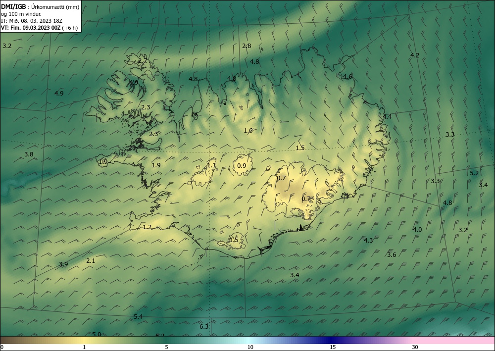This screenshot has height=351, width=495.
Task: Click the 4.2 value on the map
Action: (415, 55)
